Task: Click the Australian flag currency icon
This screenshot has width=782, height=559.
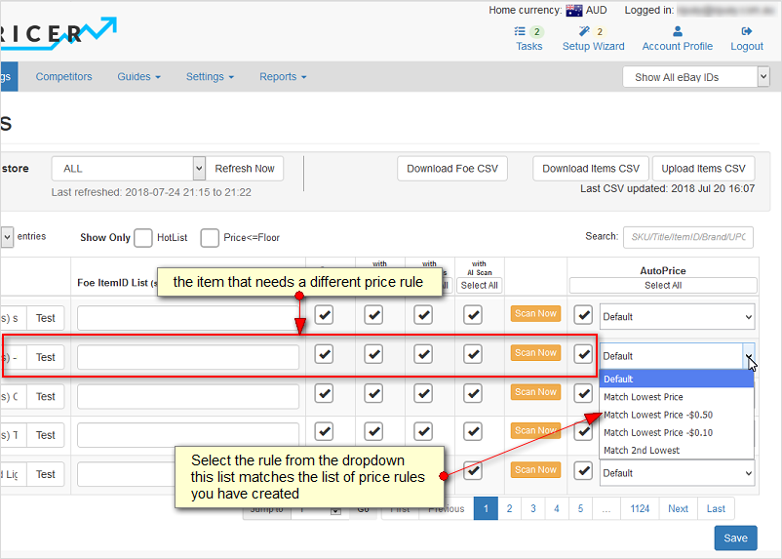Action: click(x=574, y=11)
